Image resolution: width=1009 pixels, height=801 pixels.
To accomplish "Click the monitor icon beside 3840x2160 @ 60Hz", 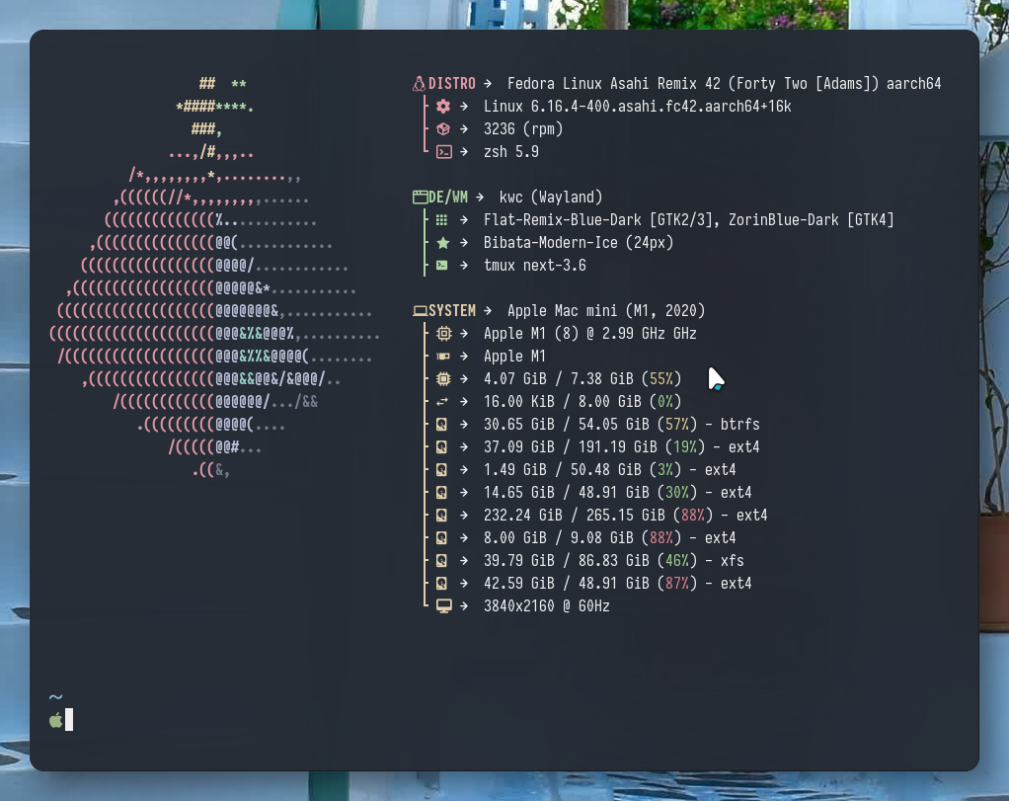I will (x=444, y=606).
